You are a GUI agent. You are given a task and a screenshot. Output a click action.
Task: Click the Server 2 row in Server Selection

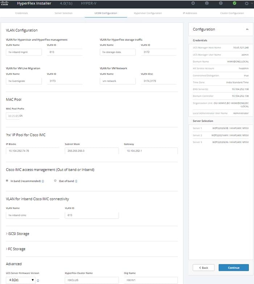point(221,135)
